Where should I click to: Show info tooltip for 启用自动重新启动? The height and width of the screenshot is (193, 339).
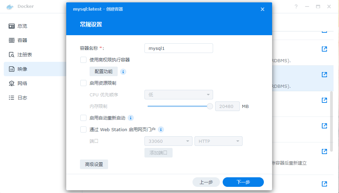coord(131,118)
